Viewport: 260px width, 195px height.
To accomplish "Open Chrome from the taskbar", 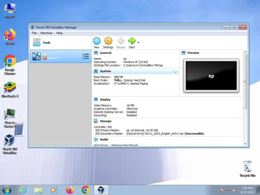I will [85, 190].
